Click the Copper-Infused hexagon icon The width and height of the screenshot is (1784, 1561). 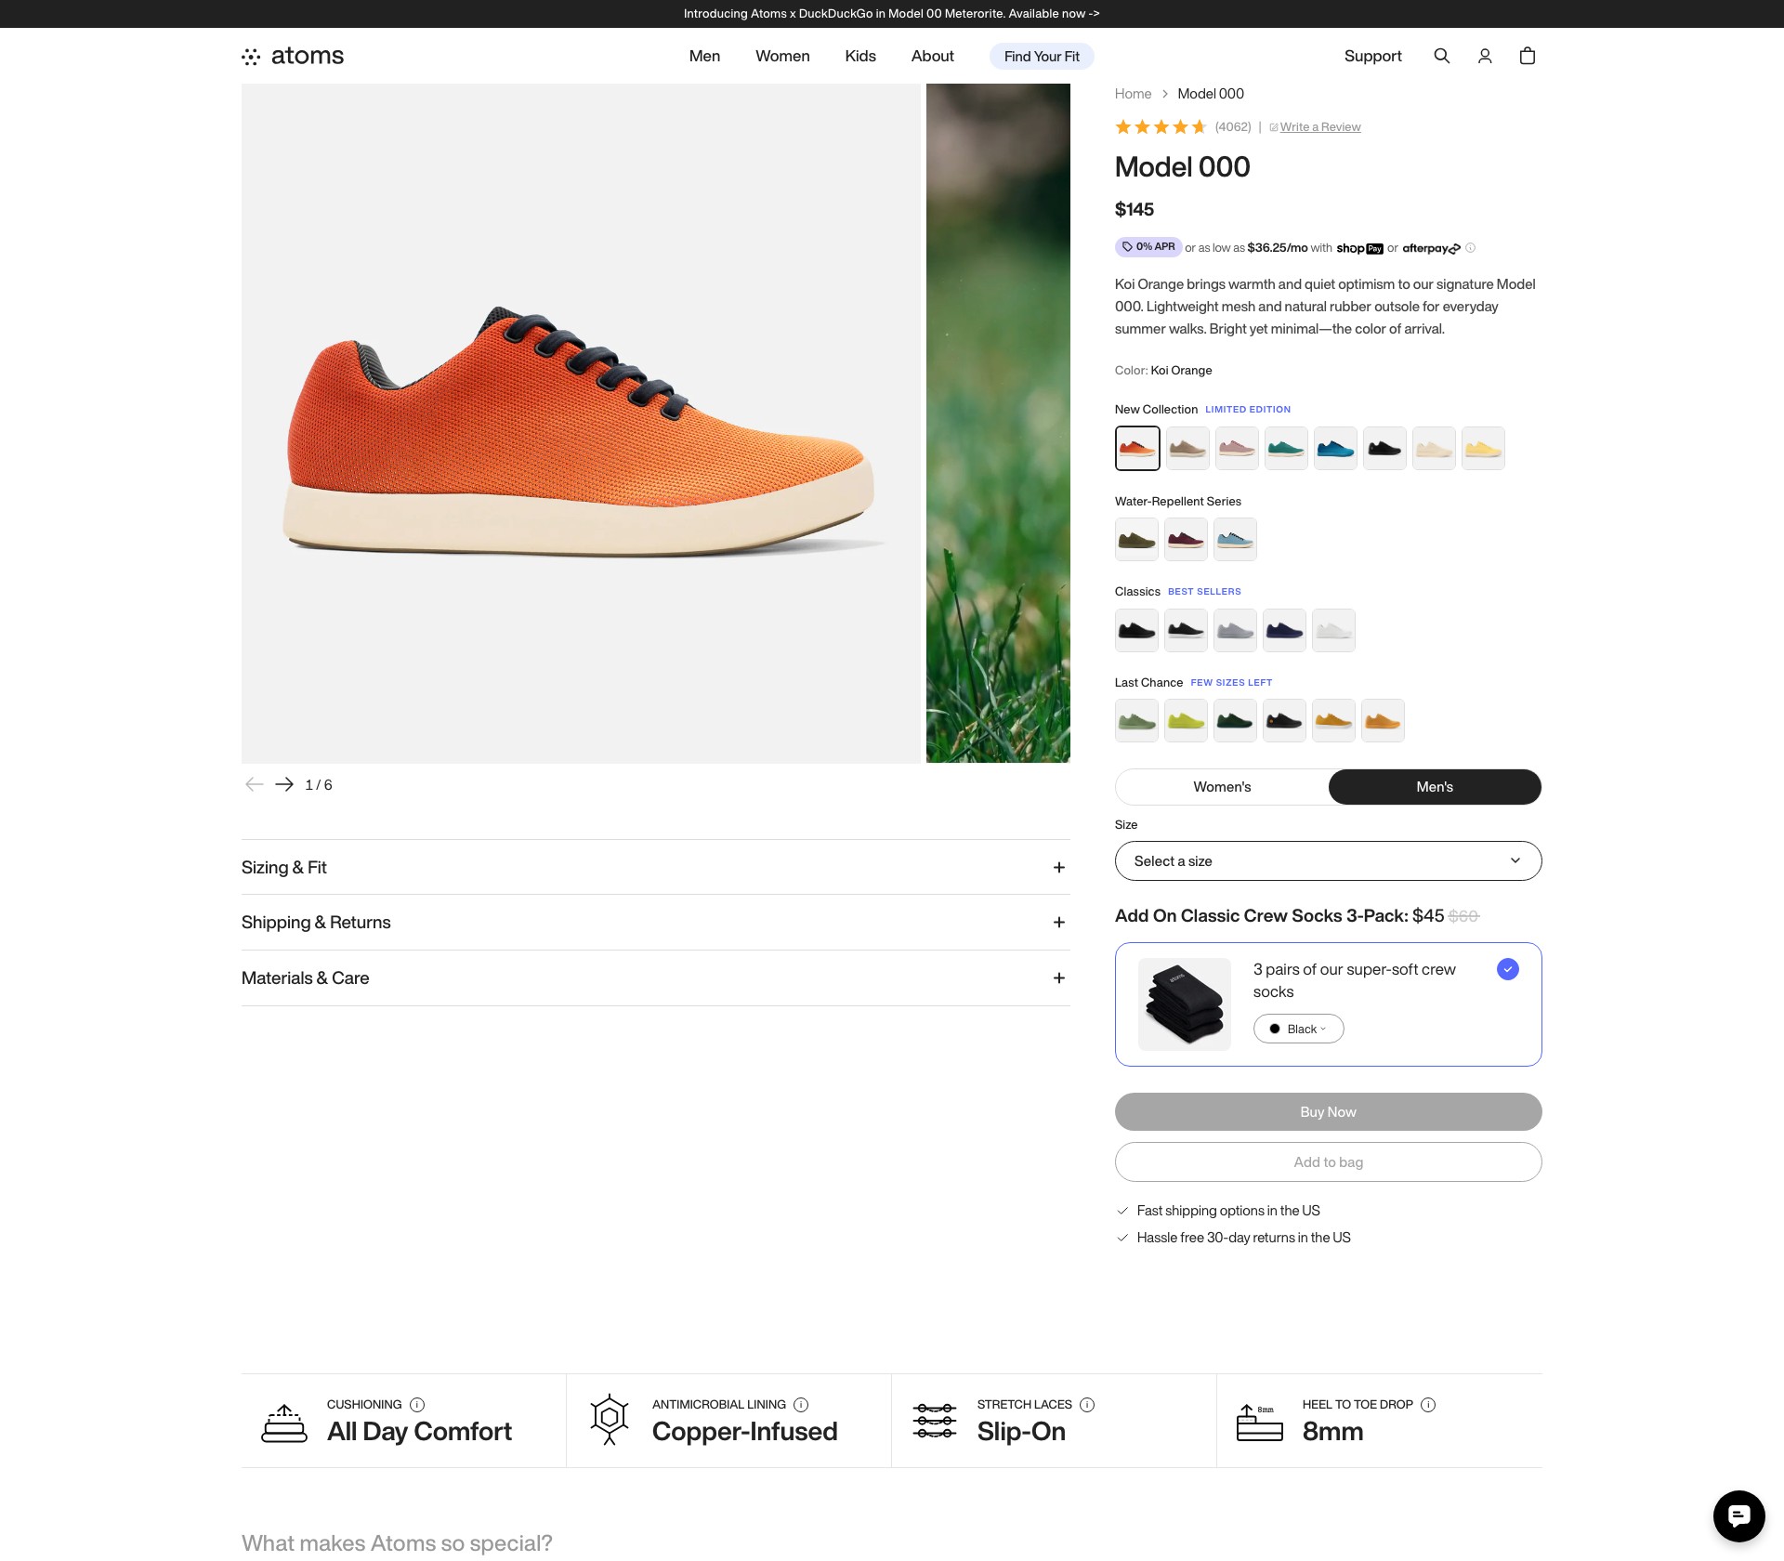click(610, 1419)
